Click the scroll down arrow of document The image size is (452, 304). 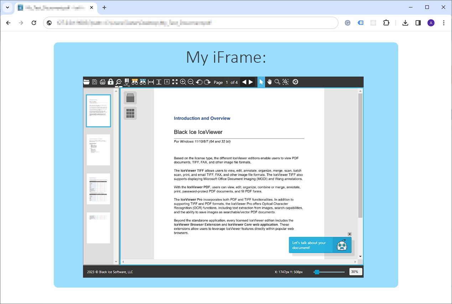(360, 256)
